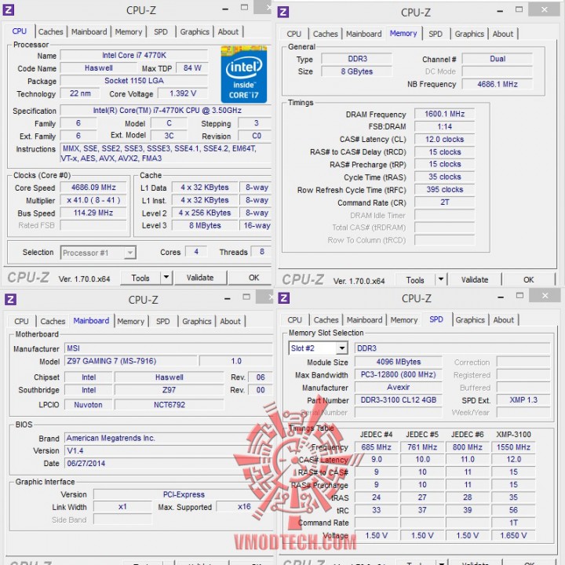Select the SPD tab in the Memory window

[x=436, y=34]
